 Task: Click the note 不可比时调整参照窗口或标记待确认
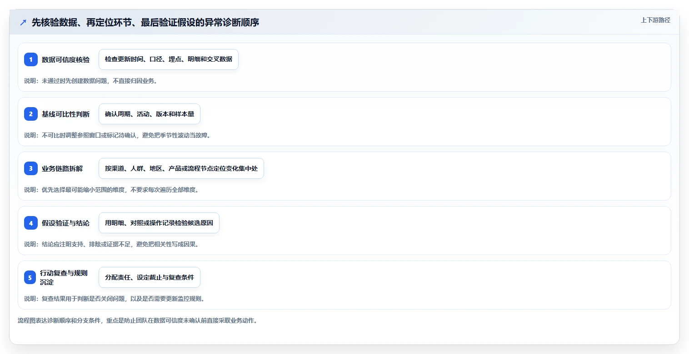pyautogui.click(x=117, y=135)
